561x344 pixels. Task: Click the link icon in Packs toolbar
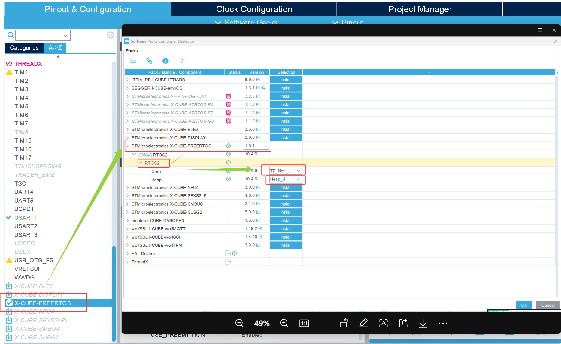tap(149, 61)
